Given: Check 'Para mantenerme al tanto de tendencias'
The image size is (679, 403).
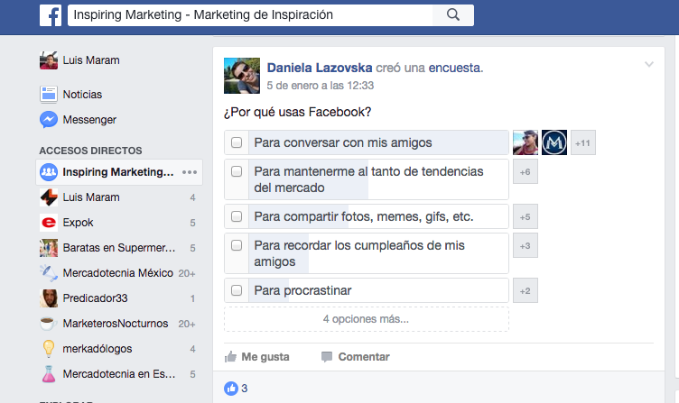Looking at the screenshot, I should tap(237, 171).
